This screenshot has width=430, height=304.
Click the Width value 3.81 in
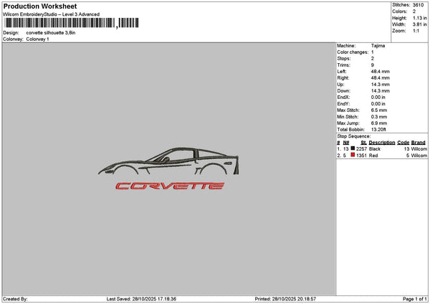[x=419, y=24]
